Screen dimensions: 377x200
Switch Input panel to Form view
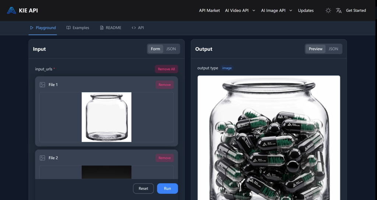tap(155, 49)
